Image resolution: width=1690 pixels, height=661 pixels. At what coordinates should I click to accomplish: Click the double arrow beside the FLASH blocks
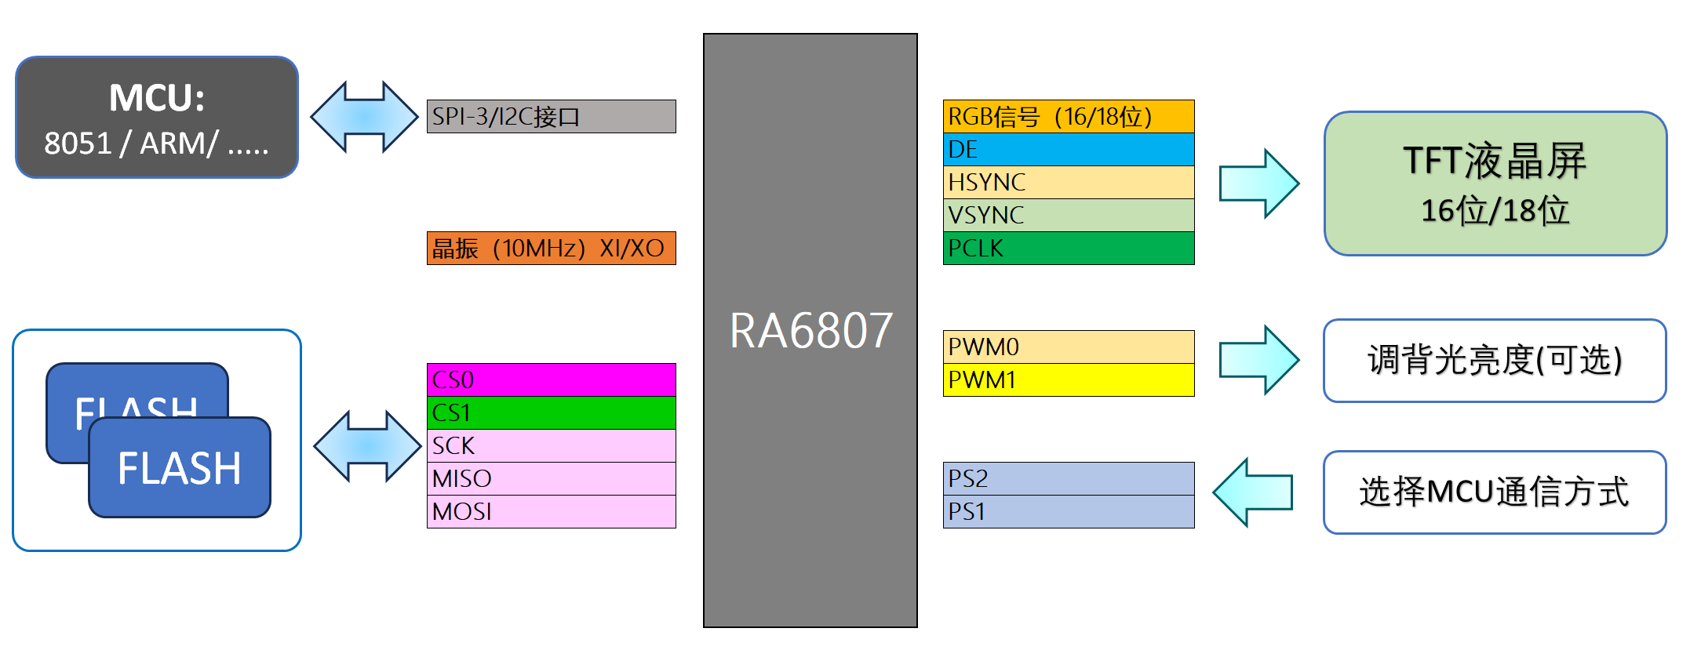pyautogui.click(x=367, y=446)
